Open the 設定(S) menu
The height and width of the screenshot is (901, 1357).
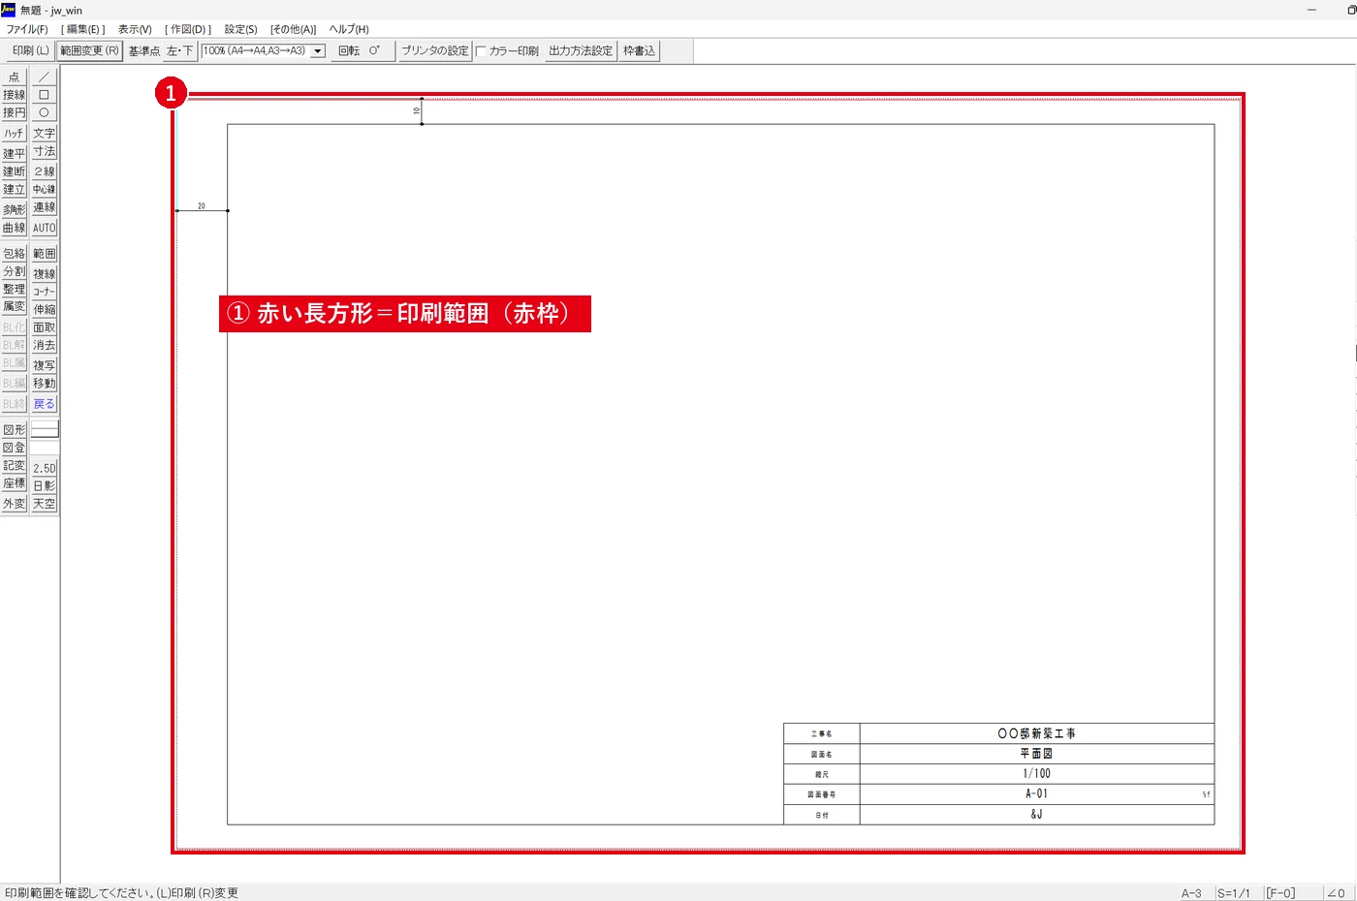pos(240,29)
